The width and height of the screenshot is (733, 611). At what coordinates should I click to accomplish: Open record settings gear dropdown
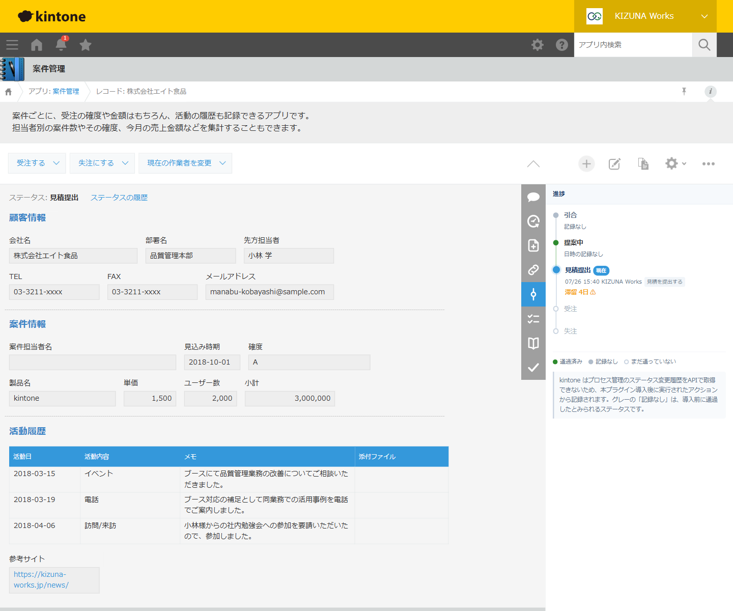(676, 163)
